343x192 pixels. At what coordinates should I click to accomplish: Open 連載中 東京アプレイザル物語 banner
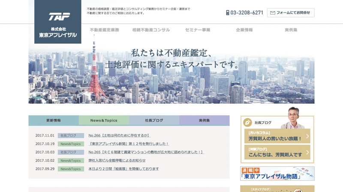[277, 174]
